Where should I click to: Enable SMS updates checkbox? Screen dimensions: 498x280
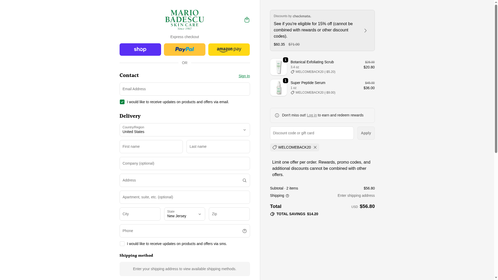point(122,244)
